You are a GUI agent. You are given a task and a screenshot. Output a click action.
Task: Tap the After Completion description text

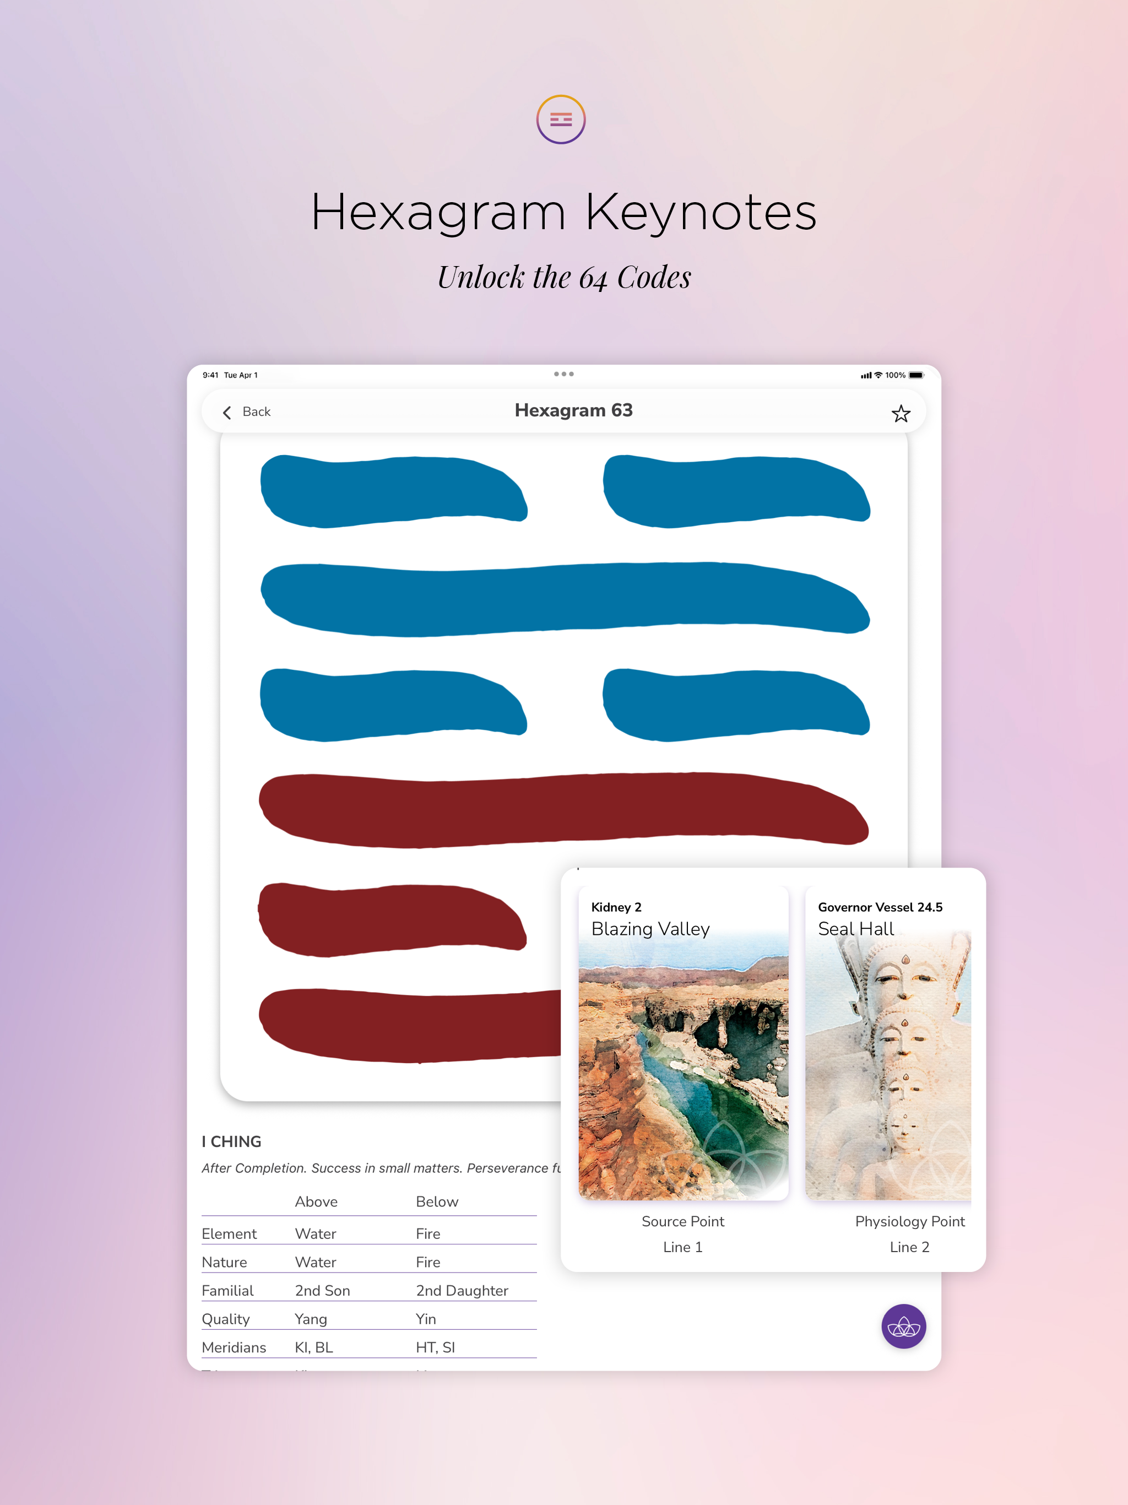381,1168
